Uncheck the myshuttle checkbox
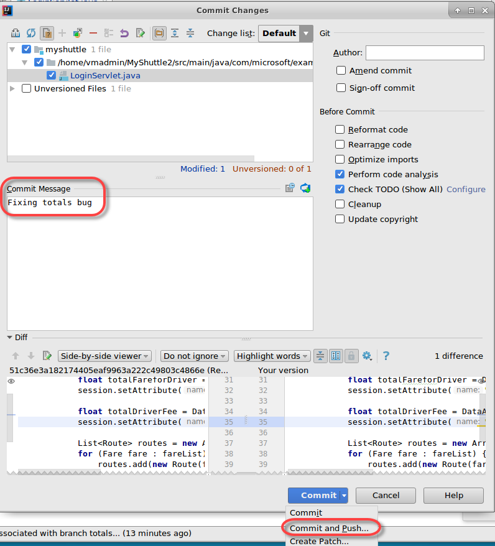Image resolution: width=495 pixels, height=546 pixels. (x=27, y=49)
